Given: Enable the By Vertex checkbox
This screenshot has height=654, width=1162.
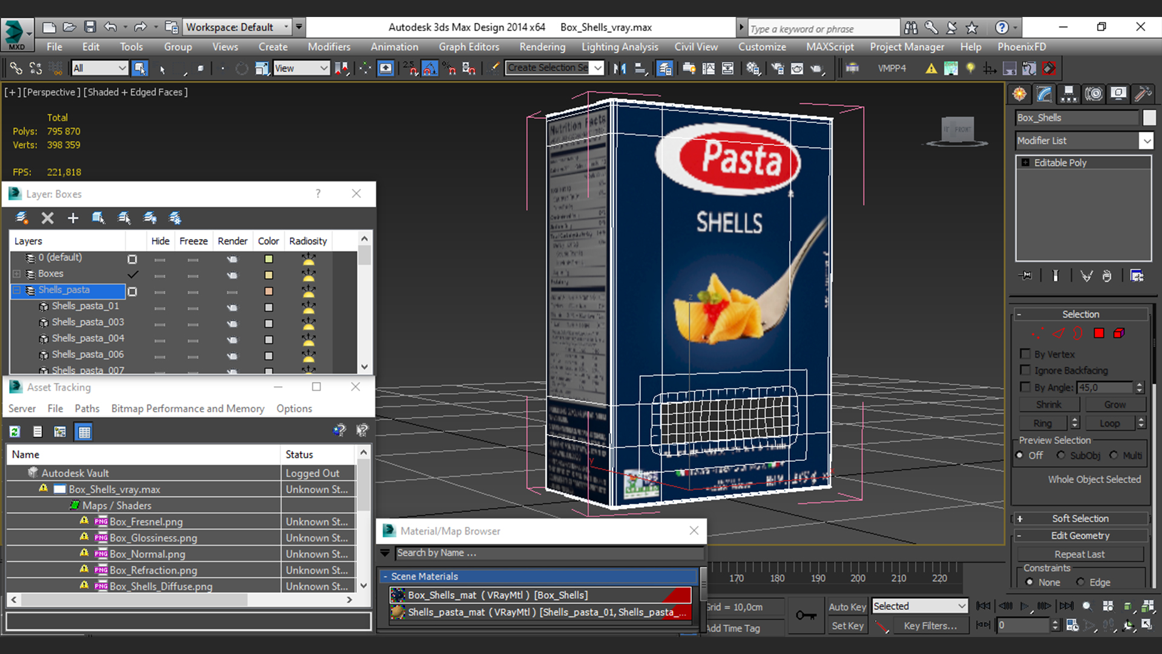Looking at the screenshot, I should tap(1025, 354).
